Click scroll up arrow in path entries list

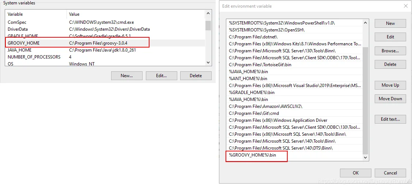365,23
